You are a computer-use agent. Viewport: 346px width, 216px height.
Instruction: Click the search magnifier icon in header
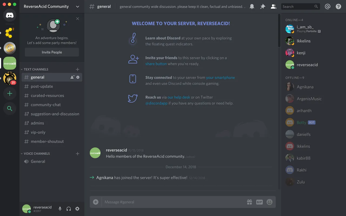pyautogui.click(x=316, y=6)
